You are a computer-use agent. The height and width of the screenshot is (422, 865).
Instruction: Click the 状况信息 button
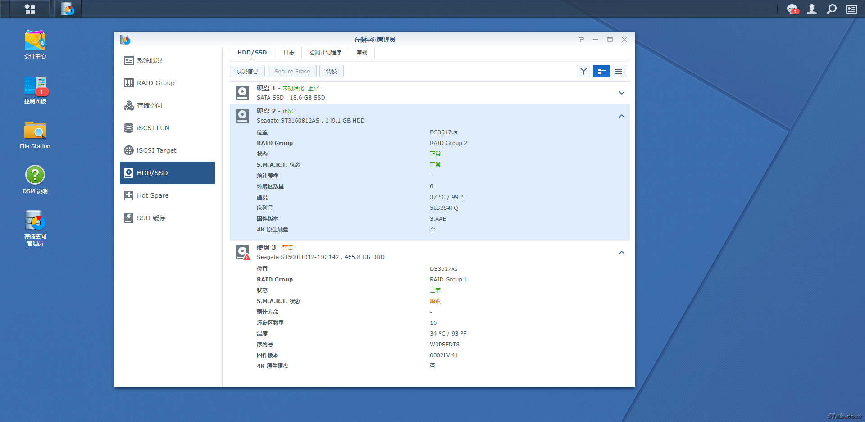pyautogui.click(x=247, y=71)
